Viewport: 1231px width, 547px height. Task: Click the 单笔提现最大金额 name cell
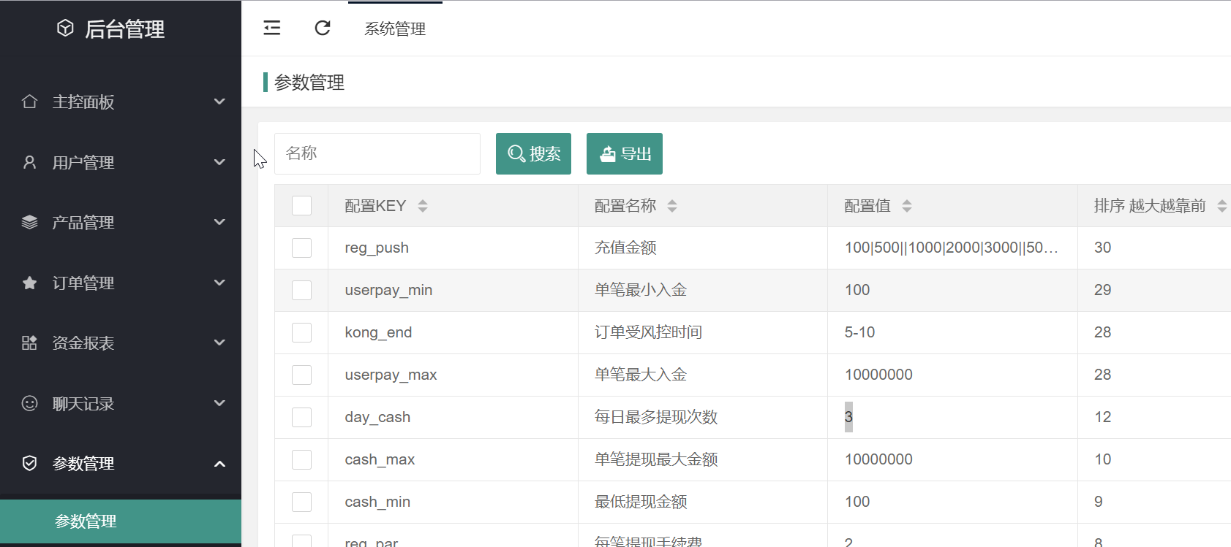703,459
